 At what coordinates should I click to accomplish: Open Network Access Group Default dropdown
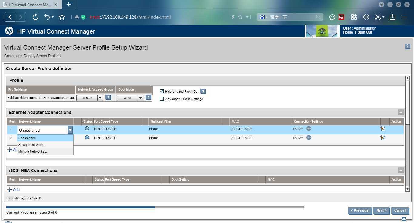coord(90,98)
